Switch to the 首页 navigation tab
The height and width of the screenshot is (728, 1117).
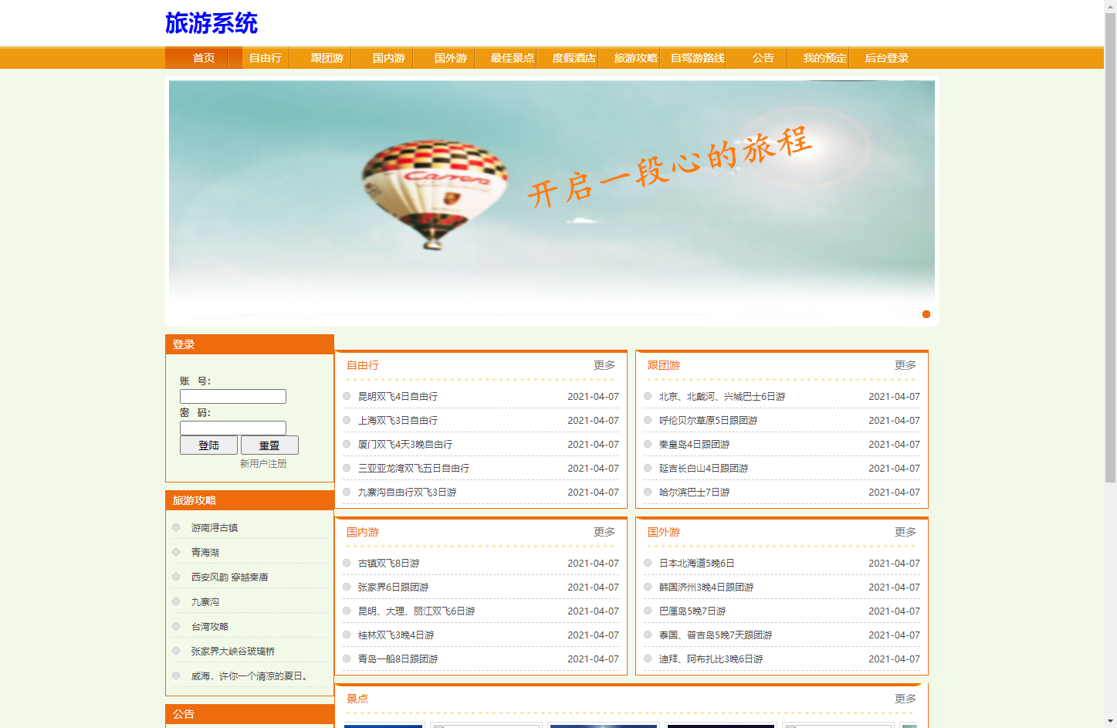coord(204,57)
